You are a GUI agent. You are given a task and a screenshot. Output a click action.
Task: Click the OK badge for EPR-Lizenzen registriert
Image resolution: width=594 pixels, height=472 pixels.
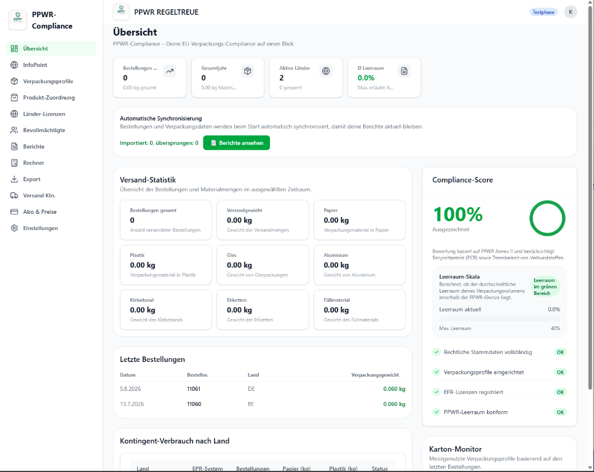coord(560,392)
